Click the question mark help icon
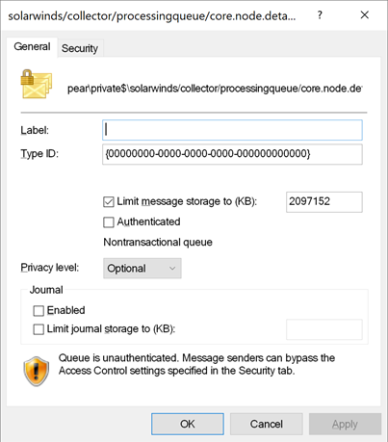 320,14
